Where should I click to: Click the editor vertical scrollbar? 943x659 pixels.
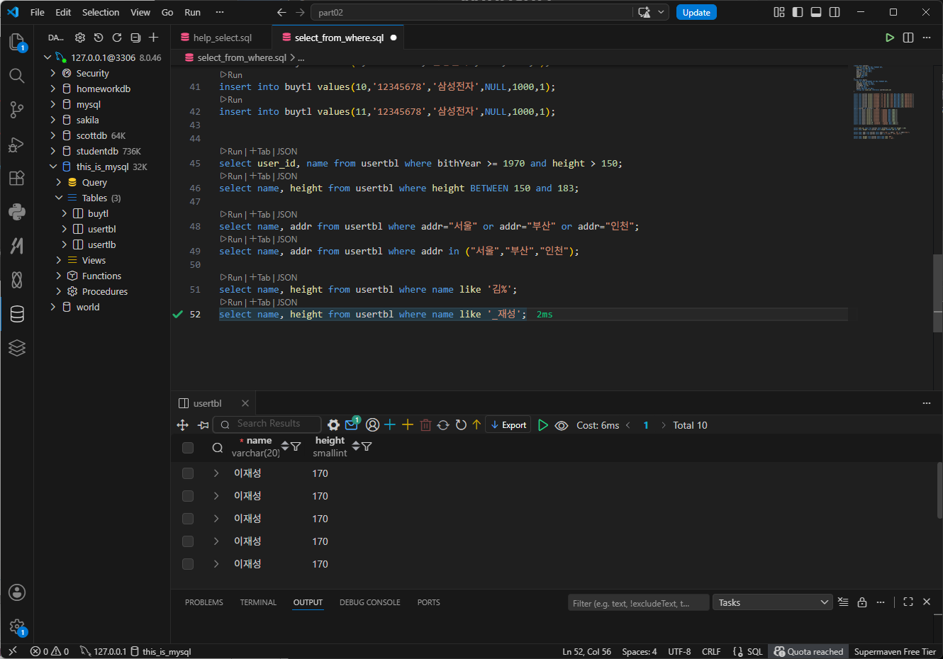937,293
